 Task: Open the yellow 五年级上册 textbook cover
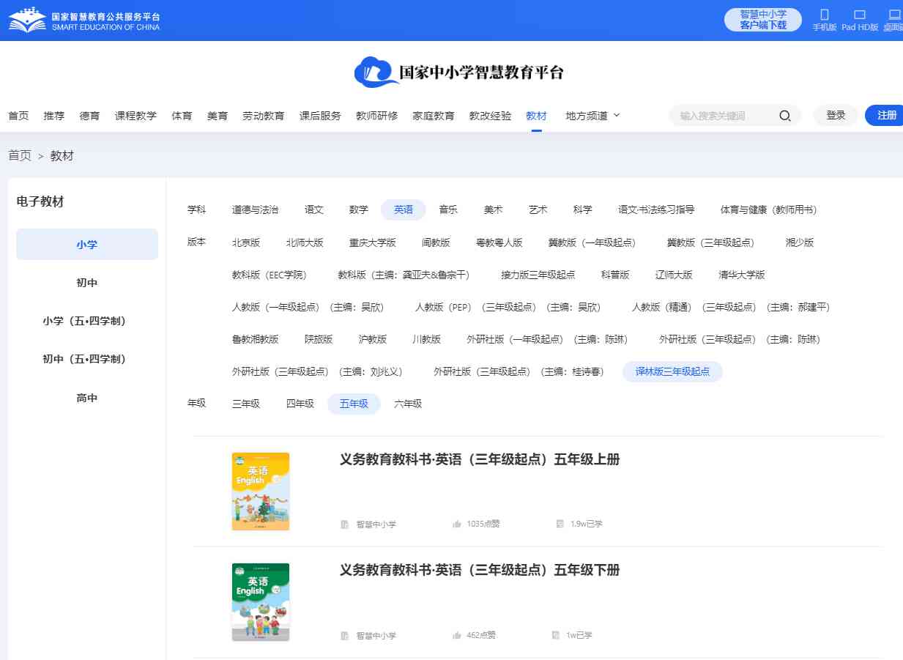coord(261,492)
